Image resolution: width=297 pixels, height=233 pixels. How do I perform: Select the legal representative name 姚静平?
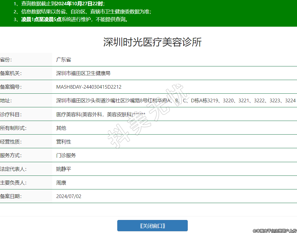tap(64, 169)
